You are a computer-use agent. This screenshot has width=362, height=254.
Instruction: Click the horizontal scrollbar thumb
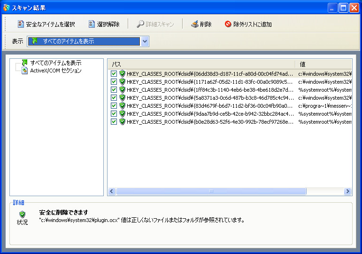pyautogui.click(x=211, y=191)
